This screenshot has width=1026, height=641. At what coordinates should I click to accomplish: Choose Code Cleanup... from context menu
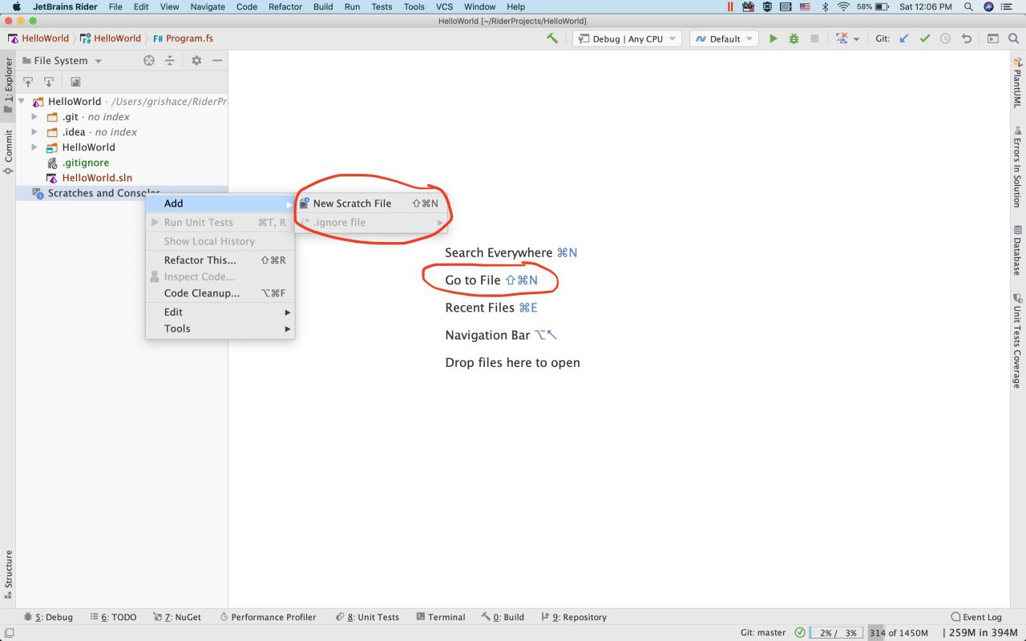pyautogui.click(x=220, y=293)
